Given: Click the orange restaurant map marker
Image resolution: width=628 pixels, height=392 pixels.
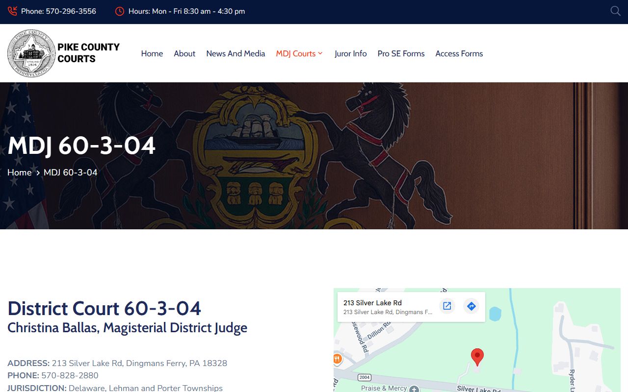Looking at the screenshot, I should [337, 359].
